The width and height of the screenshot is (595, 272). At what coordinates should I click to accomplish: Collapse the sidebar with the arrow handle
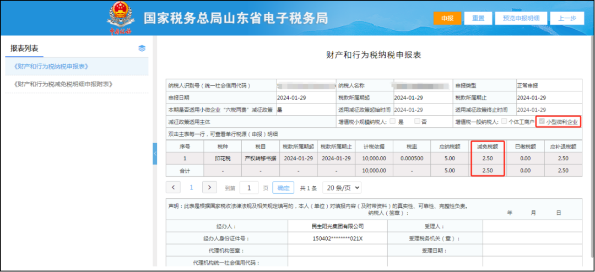tap(155, 154)
